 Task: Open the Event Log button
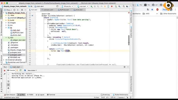click(105, 95)
